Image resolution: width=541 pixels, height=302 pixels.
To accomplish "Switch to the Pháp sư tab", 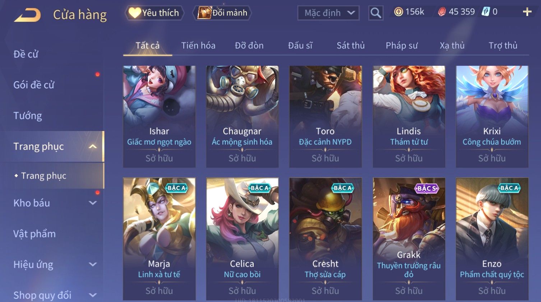I will [x=402, y=46].
